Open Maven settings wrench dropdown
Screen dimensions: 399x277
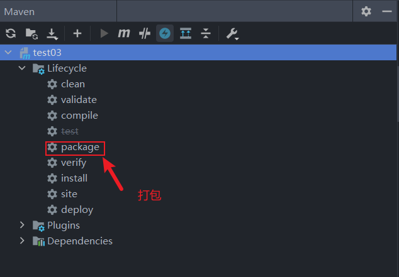233,34
